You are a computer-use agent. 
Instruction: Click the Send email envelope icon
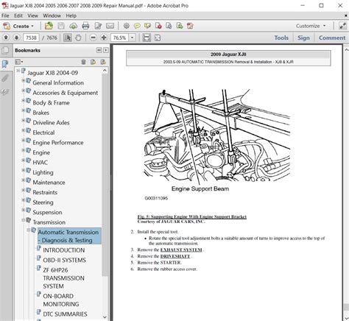point(110,26)
